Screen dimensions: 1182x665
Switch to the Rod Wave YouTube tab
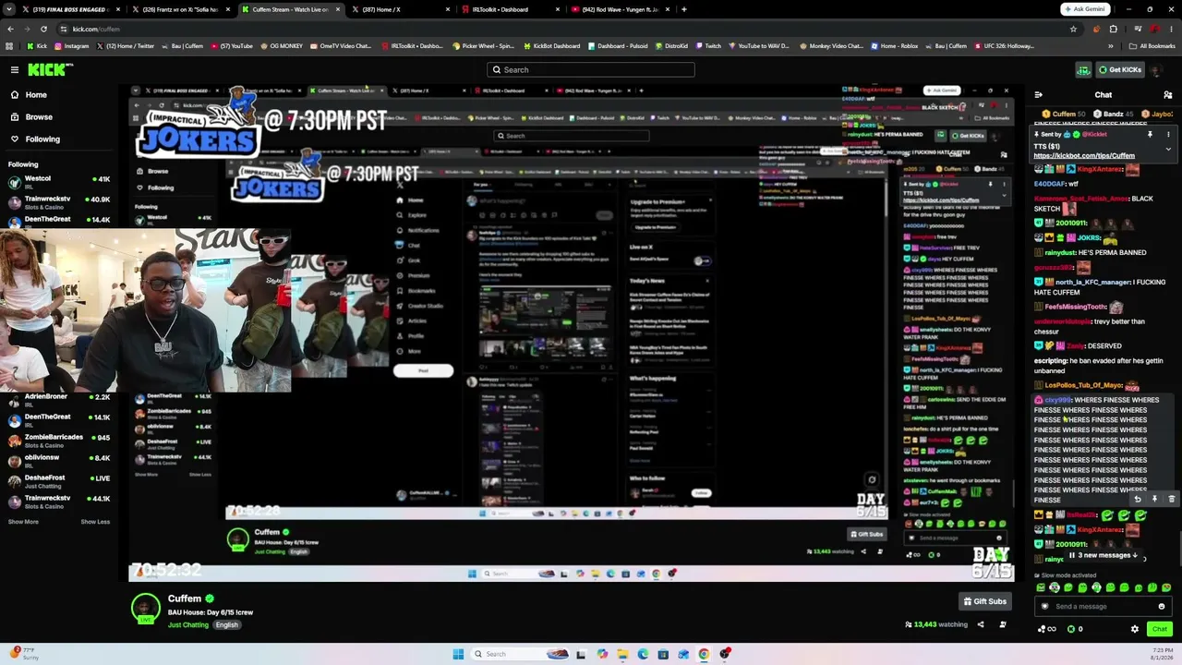point(619,9)
